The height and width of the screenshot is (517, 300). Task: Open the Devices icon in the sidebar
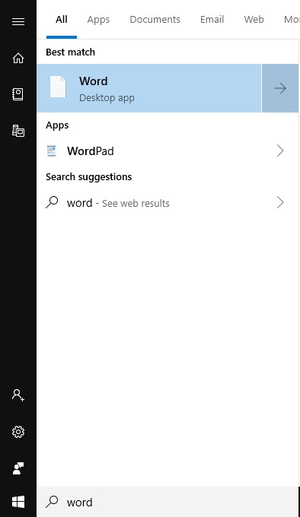coord(18,131)
